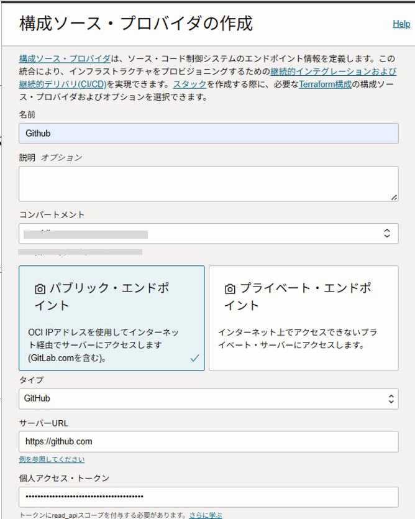Open the Help link
Viewport: 415px width, 519px height.
[401, 24]
